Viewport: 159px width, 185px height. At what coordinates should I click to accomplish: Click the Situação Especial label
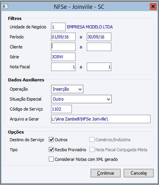tap(25, 99)
